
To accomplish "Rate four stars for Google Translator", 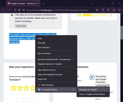I will 33,88.
